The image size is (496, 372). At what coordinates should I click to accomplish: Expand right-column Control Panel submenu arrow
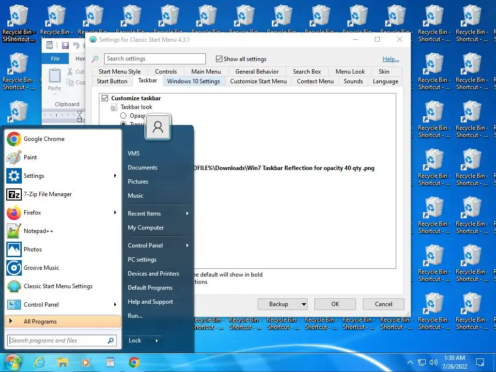click(187, 246)
